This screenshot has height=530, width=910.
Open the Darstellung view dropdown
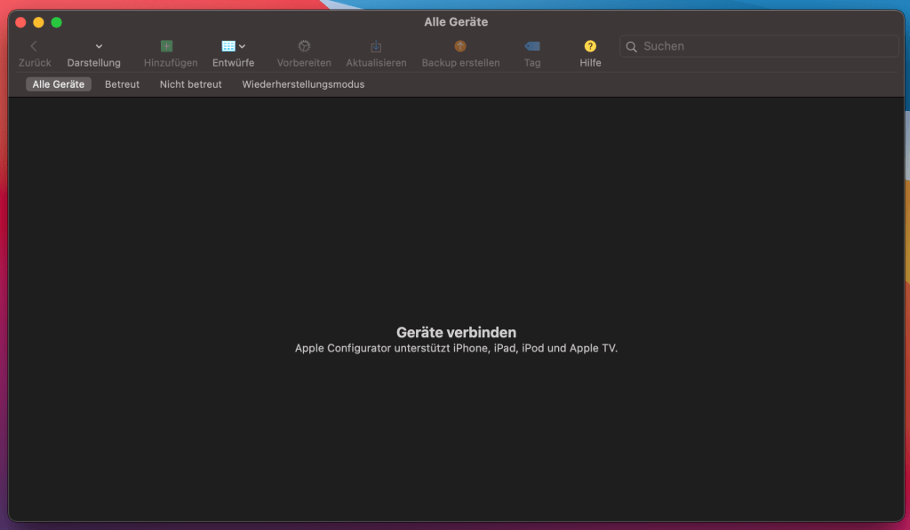click(98, 46)
